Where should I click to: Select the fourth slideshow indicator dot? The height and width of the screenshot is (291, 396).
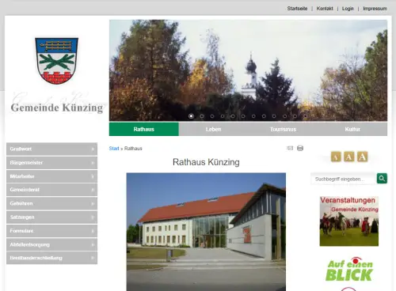click(223, 116)
